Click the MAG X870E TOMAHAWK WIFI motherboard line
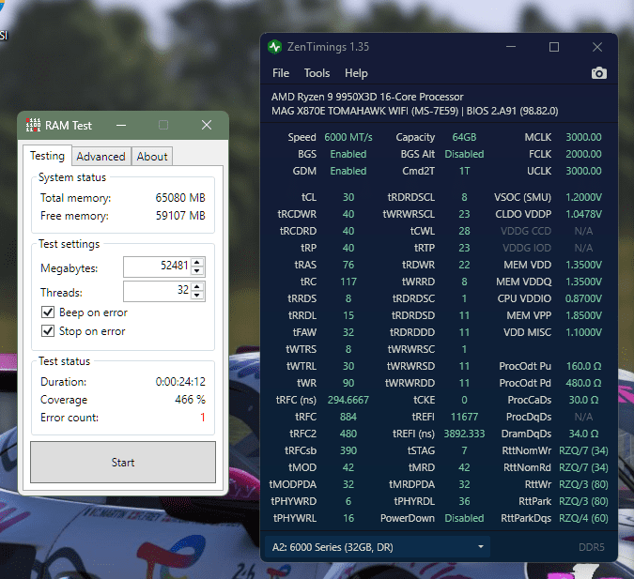Image resolution: width=634 pixels, height=579 pixels. pos(414,111)
